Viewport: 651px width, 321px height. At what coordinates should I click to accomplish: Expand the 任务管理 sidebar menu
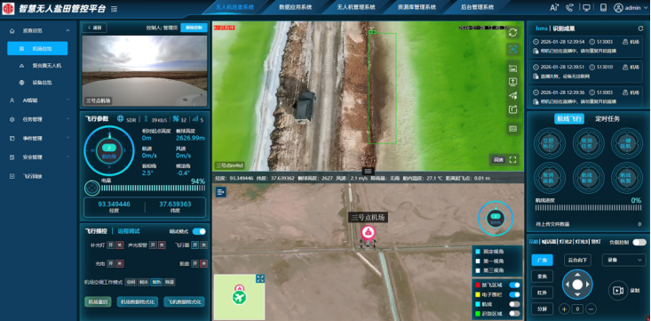tap(39, 119)
